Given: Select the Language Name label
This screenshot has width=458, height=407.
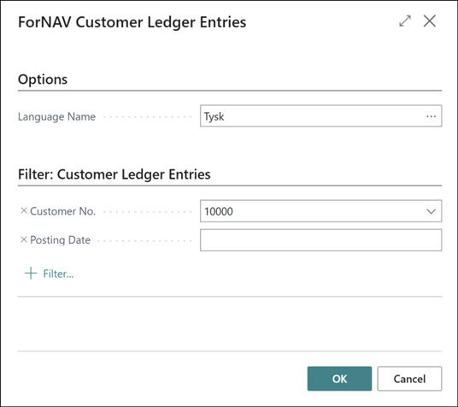Looking at the screenshot, I should [56, 116].
